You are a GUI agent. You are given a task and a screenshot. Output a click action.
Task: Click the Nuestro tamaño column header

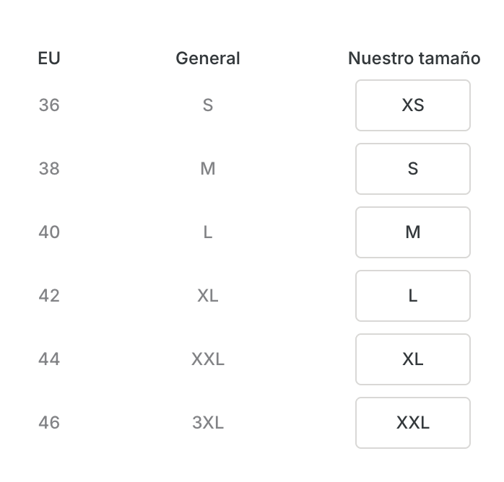point(414,58)
